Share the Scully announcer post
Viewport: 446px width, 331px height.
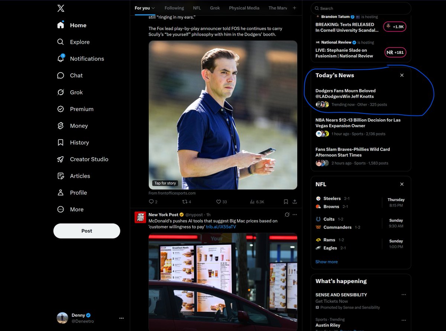(295, 202)
